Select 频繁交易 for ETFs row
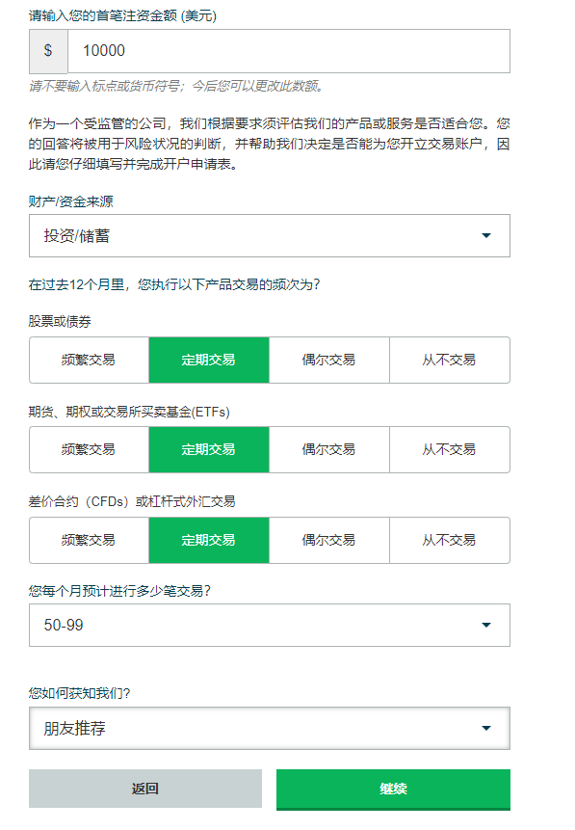575x830 pixels. [89, 449]
